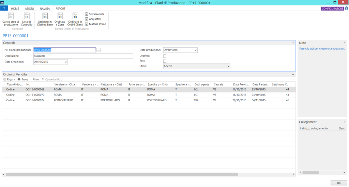Click link to create a new note
349x187 pixels.
pos(322,48)
